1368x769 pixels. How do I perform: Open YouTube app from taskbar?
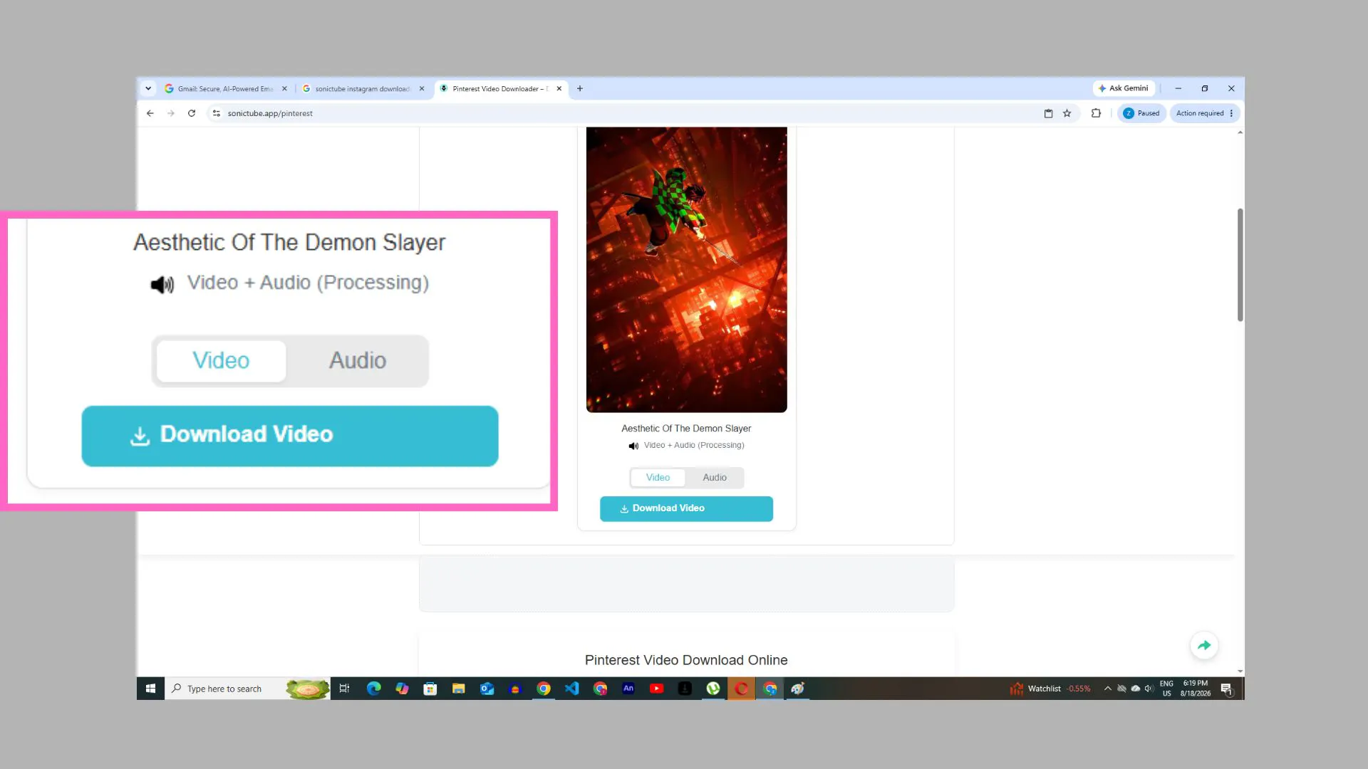[x=656, y=689]
